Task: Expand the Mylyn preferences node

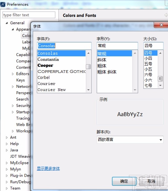Action: click(7, 169)
